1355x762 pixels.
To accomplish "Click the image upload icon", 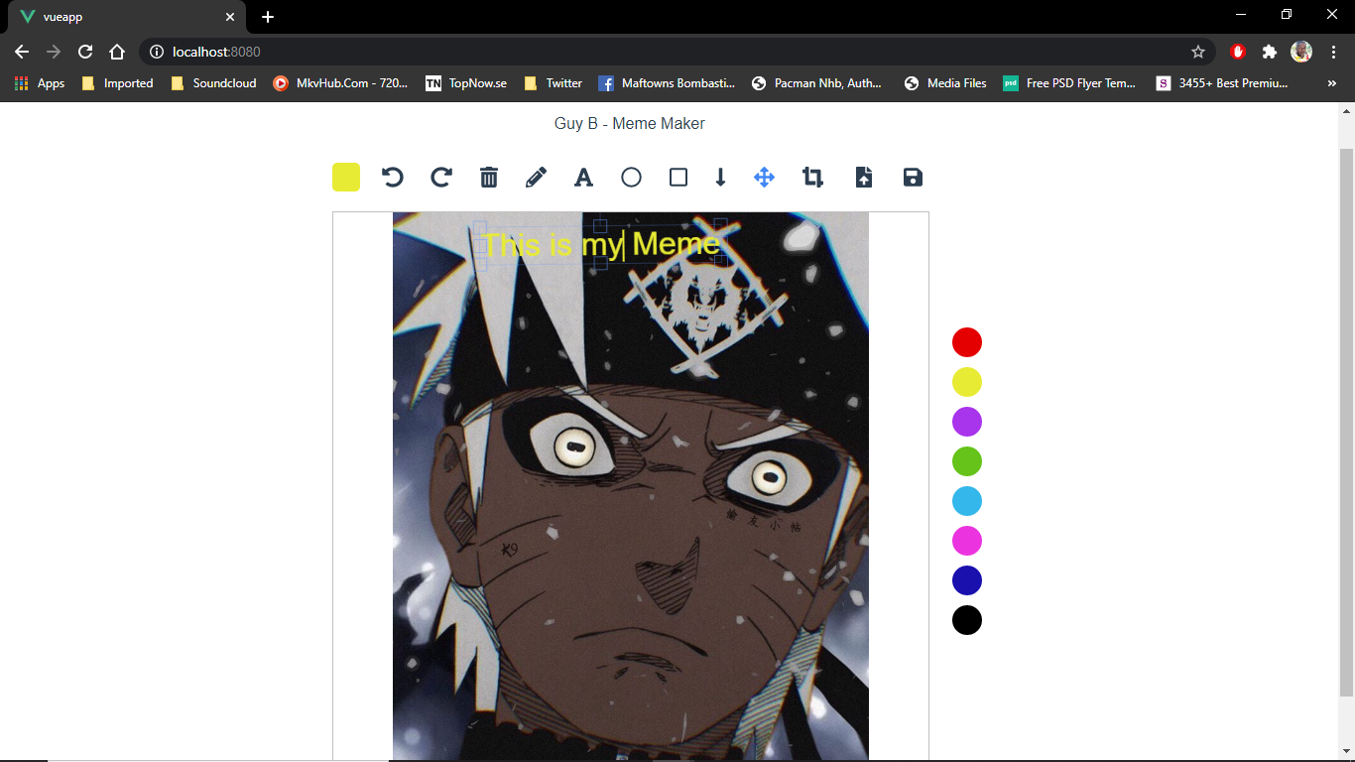I will [x=863, y=177].
